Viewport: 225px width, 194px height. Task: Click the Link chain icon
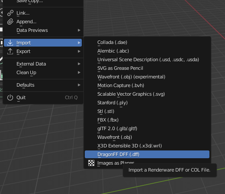pyautogui.click(x=10, y=13)
